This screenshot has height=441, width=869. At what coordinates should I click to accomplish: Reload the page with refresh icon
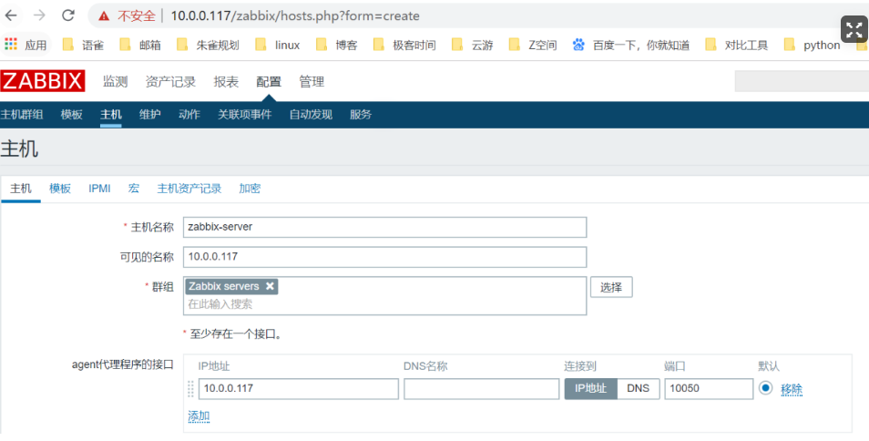click(x=68, y=15)
